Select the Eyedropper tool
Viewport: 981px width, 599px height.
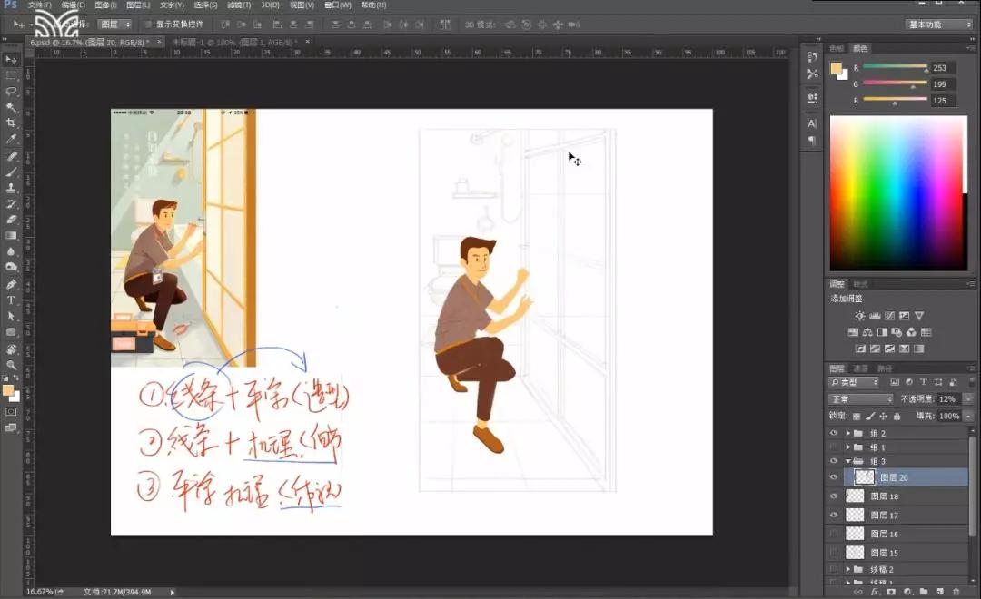point(11,139)
